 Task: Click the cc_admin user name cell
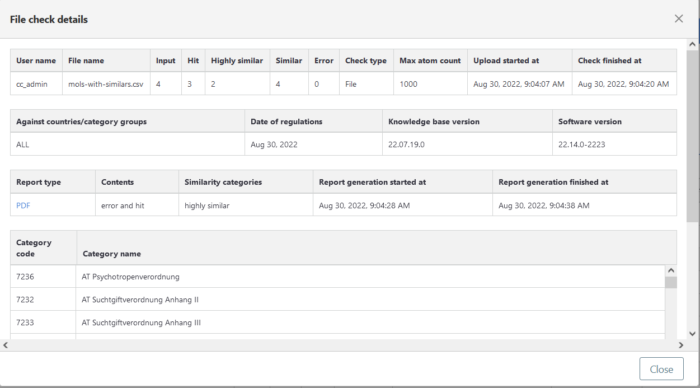tap(32, 84)
